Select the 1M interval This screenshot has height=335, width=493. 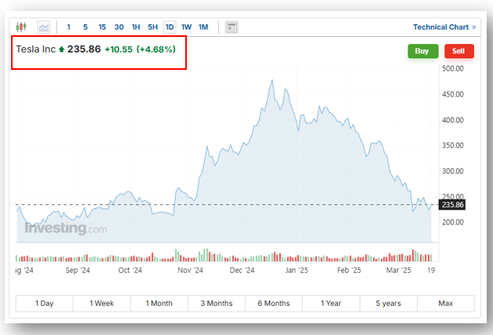click(x=203, y=27)
